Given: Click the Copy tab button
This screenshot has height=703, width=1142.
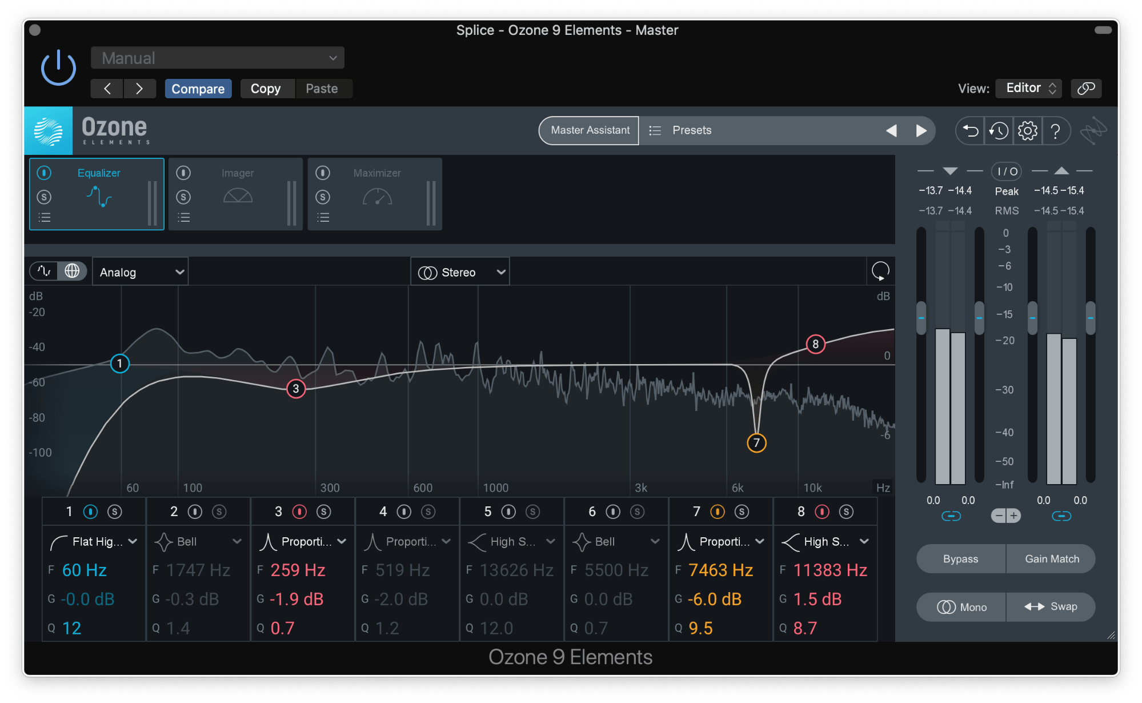Looking at the screenshot, I should point(267,89).
